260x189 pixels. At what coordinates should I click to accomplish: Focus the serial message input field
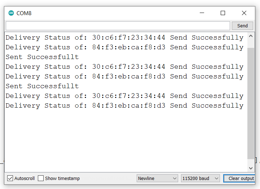[x=118, y=26]
